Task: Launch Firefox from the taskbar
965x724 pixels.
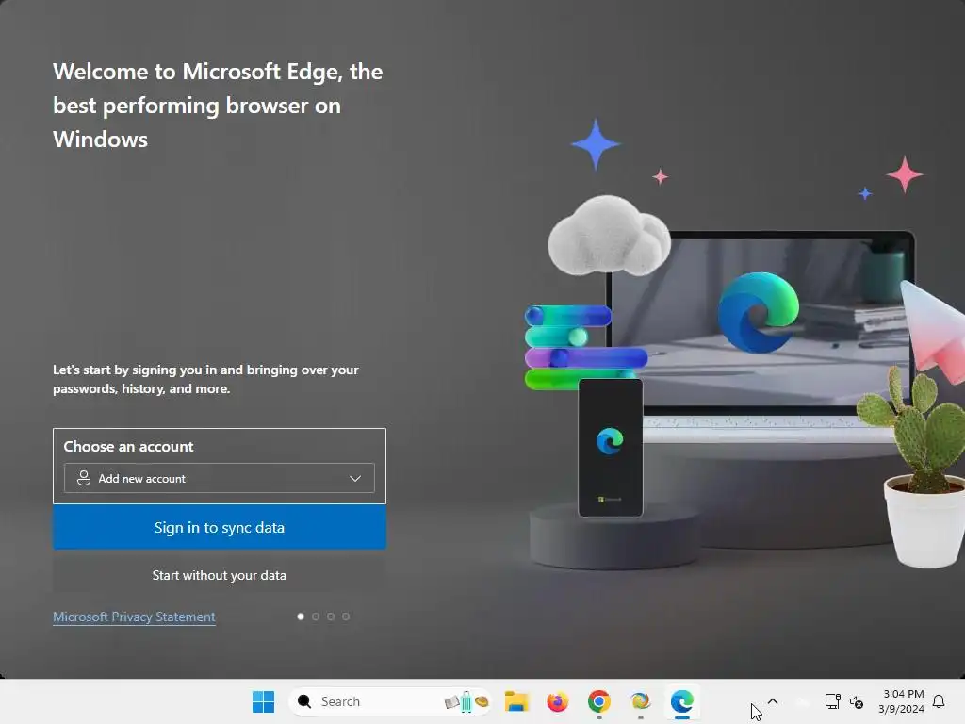Action: [x=558, y=701]
